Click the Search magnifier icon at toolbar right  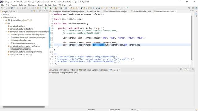pos(189,8)
